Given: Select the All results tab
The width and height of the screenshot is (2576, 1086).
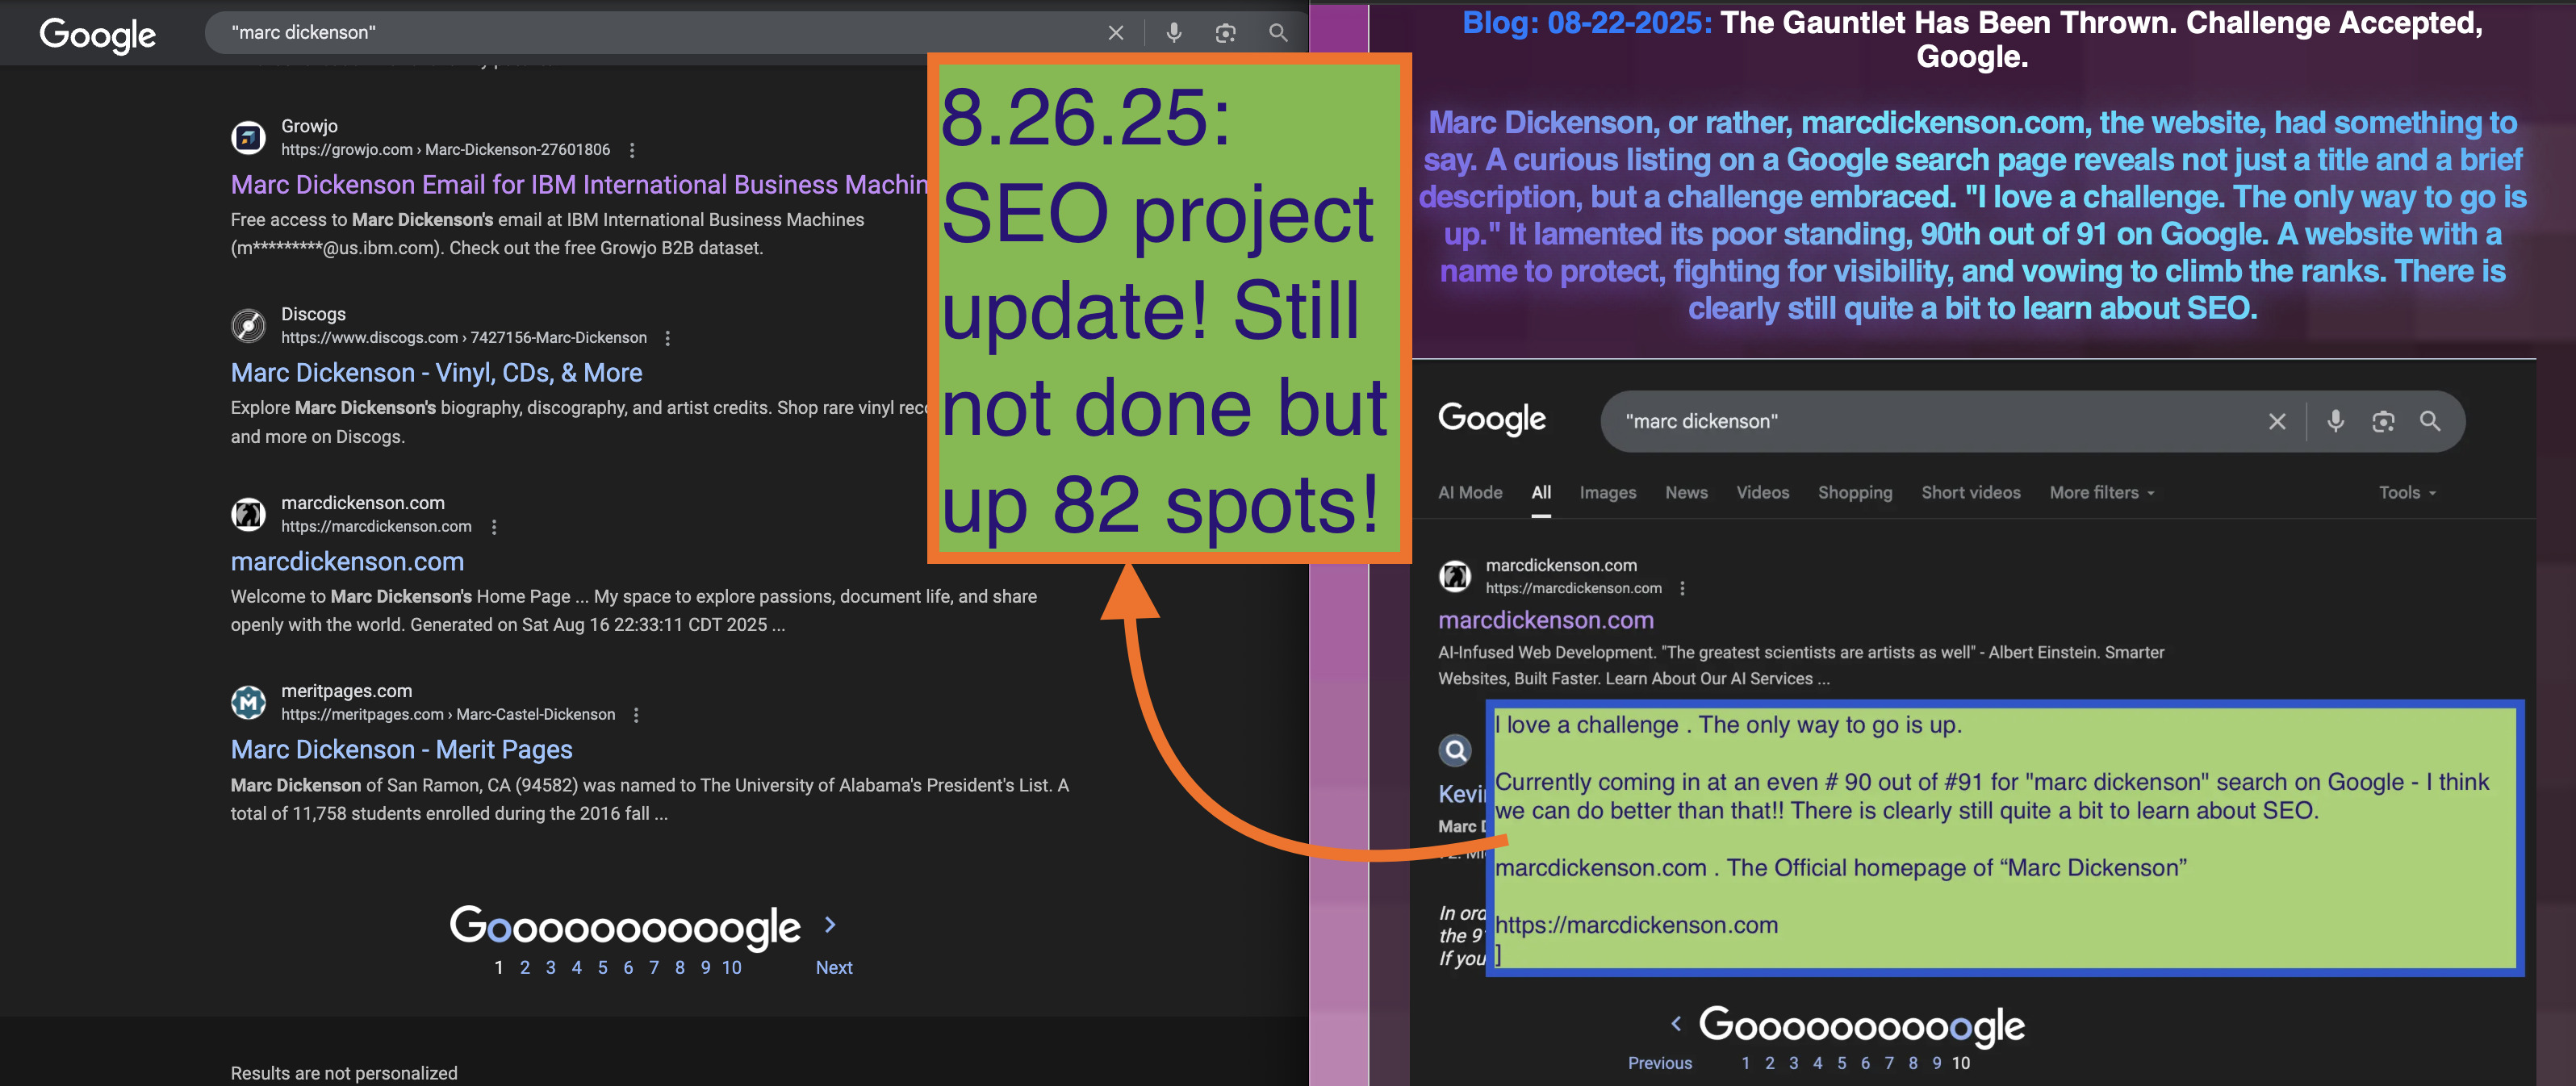Looking at the screenshot, I should pos(1541,492).
